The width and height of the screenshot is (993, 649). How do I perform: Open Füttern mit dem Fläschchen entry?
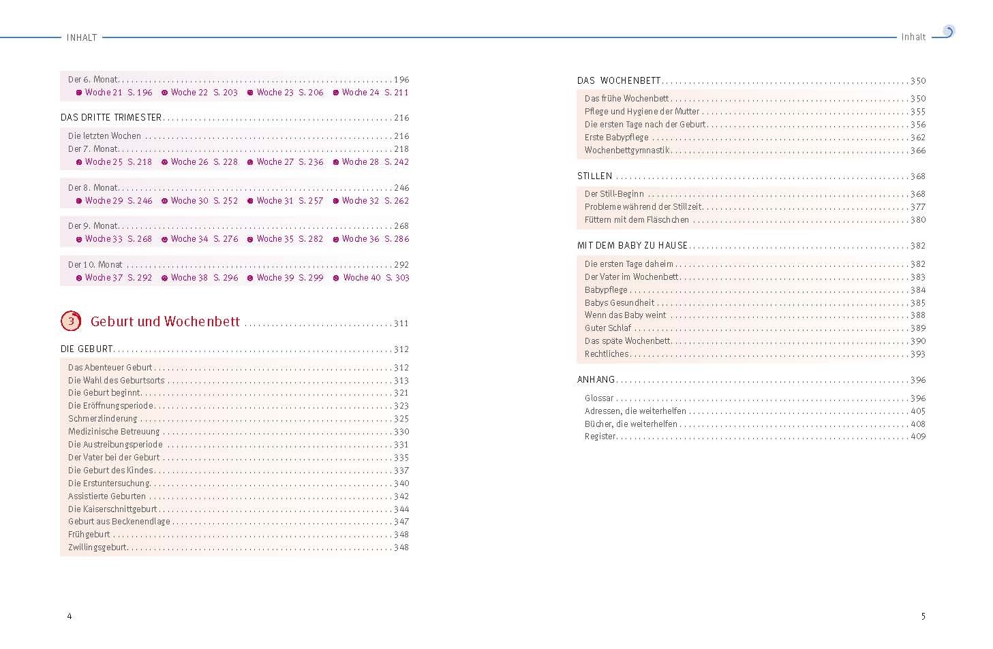637,219
